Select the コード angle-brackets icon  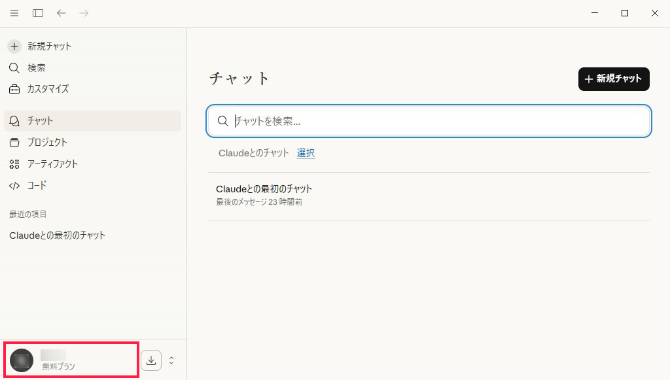tap(14, 186)
